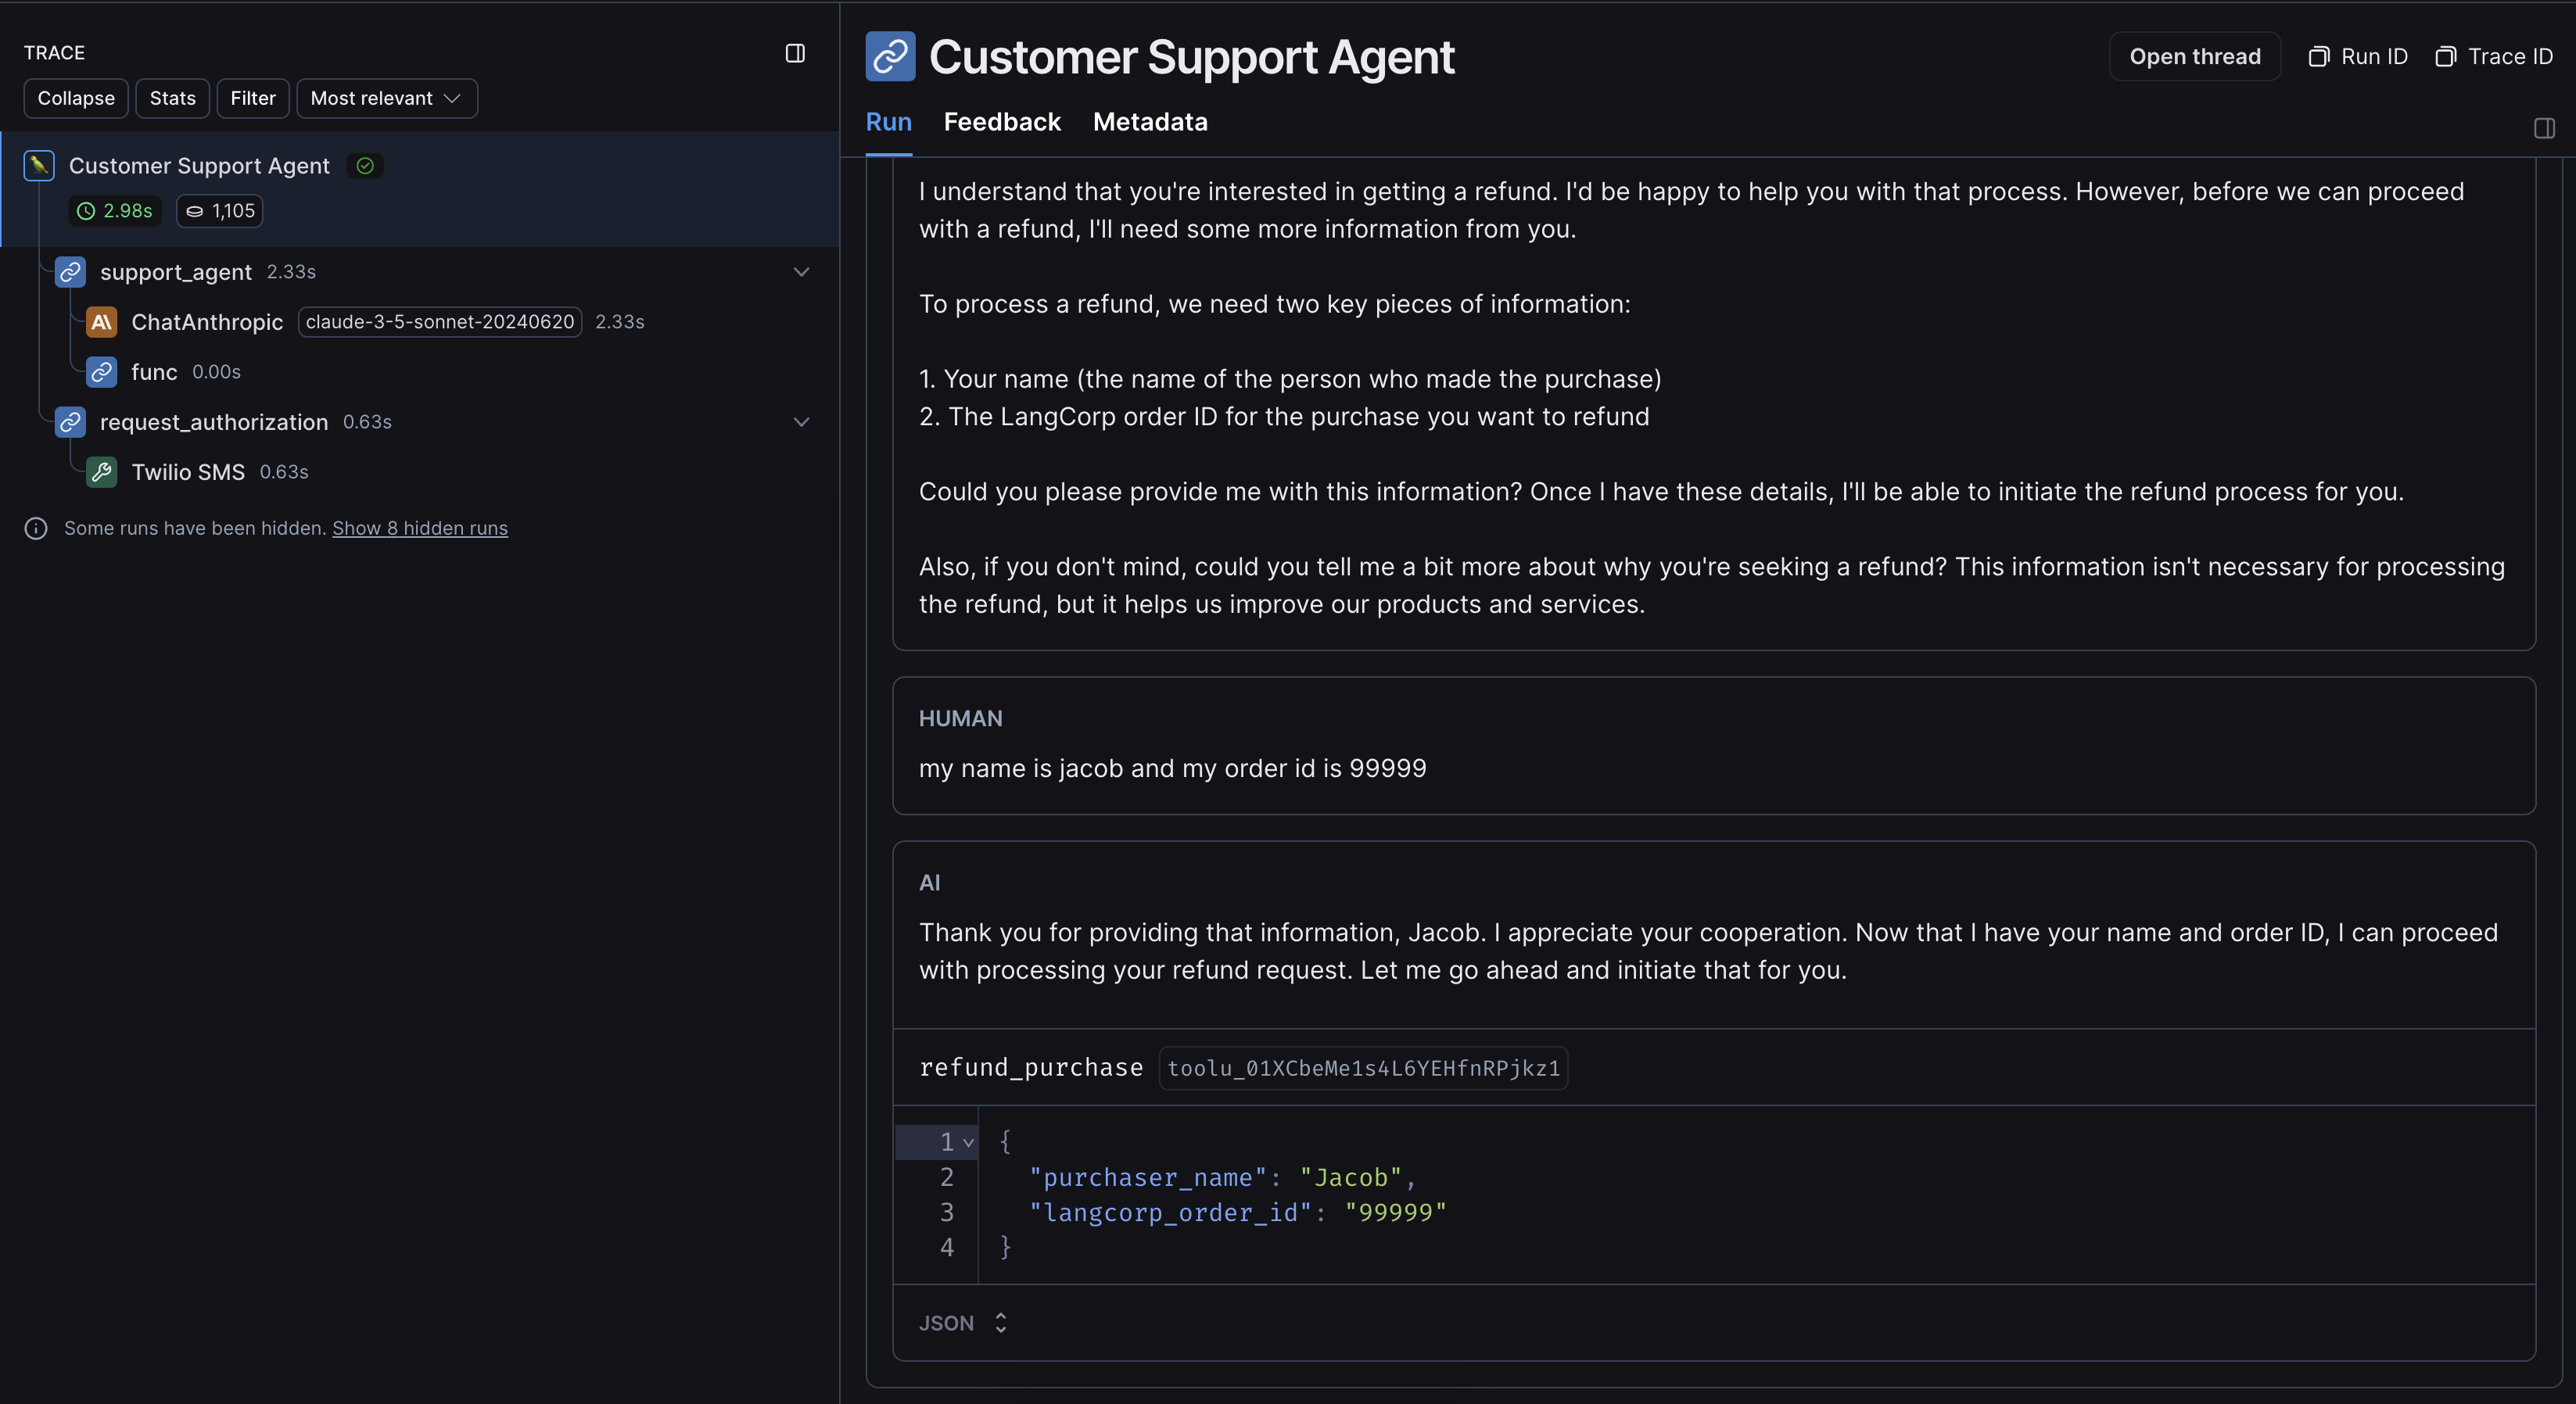Image resolution: width=2576 pixels, height=1404 pixels.
Task: Select the Metadata tab
Action: point(1150,121)
